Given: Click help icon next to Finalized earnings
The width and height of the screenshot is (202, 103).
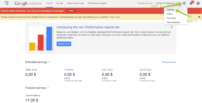Looking at the screenshot, I should pyautogui.click(x=48, y=88).
